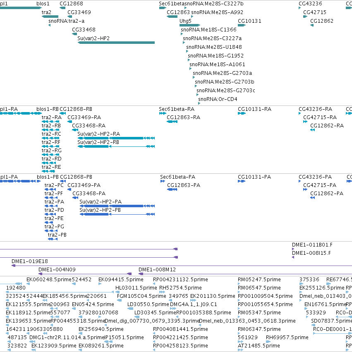This screenshot has height=352, width=352.
Task: Select the tra2-RG transcript label
Action: 51,151
